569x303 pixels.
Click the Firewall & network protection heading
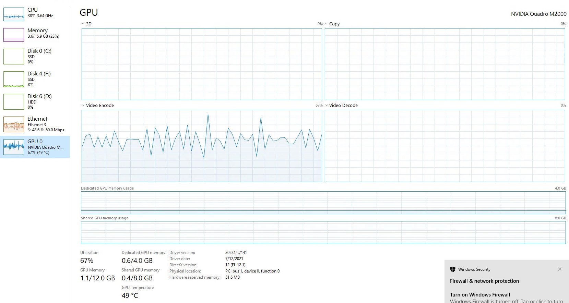[484, 281]
